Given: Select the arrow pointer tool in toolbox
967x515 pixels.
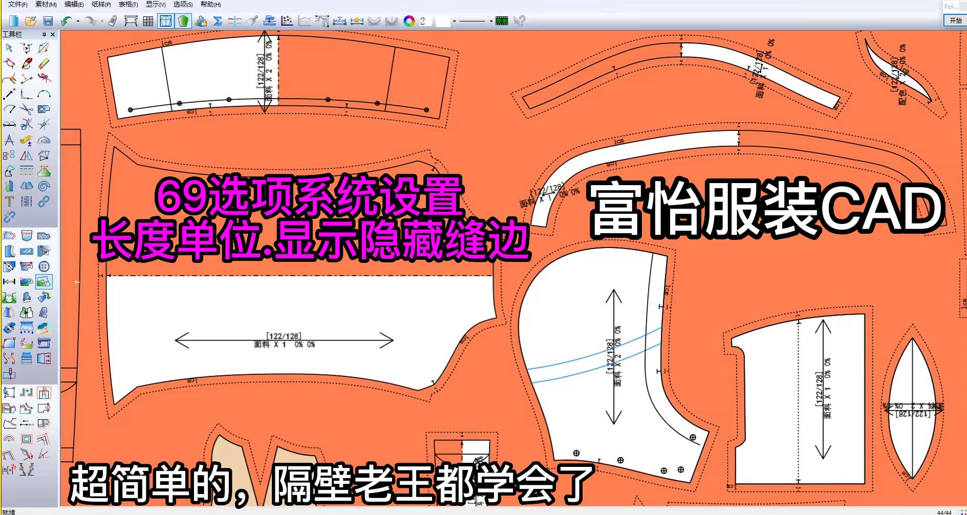Looking at the screenshot, I should (9, 48).
